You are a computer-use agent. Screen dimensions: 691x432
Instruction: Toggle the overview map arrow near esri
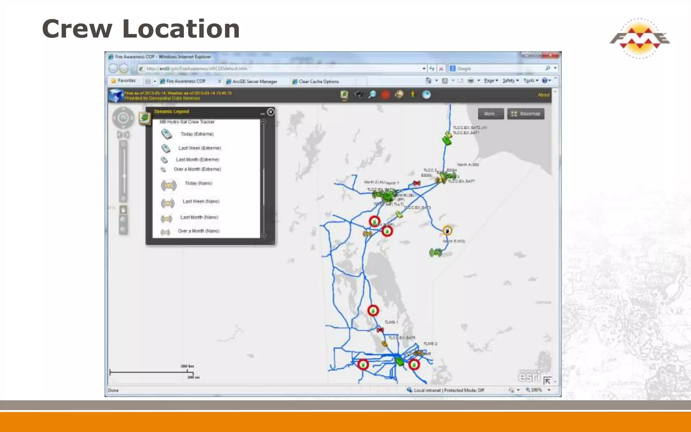coord(547,381)
